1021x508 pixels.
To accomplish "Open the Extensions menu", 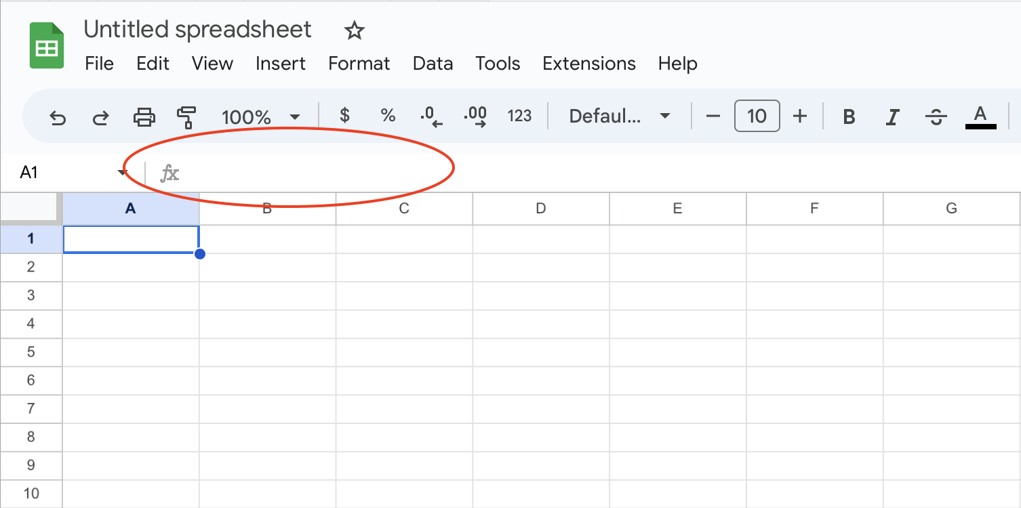I will pos(588,64).
